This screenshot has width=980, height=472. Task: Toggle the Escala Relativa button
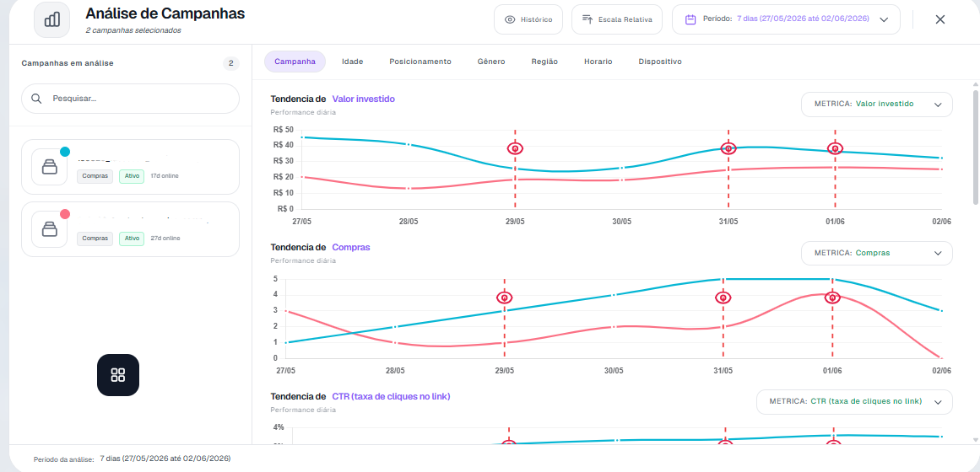(x=617, y=19)
